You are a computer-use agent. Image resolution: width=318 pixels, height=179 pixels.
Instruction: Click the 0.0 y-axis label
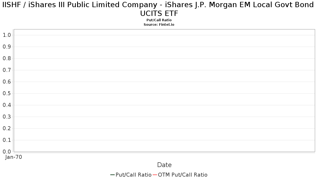7,152
